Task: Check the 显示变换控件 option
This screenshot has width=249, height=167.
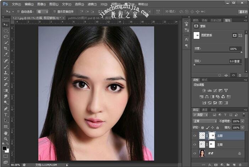Action: [54, 11]
